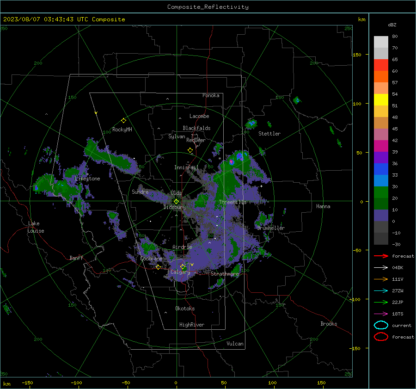Click the Stettler town label
Image resolution: width=416 pixels, height=389 pixels.
tap(269, 134)
